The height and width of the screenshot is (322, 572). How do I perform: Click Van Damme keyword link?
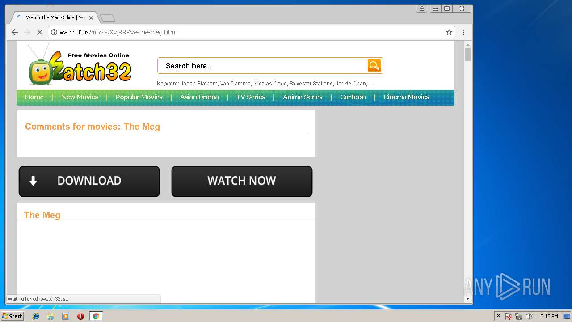pyautogui.click(x=235, y=84)
